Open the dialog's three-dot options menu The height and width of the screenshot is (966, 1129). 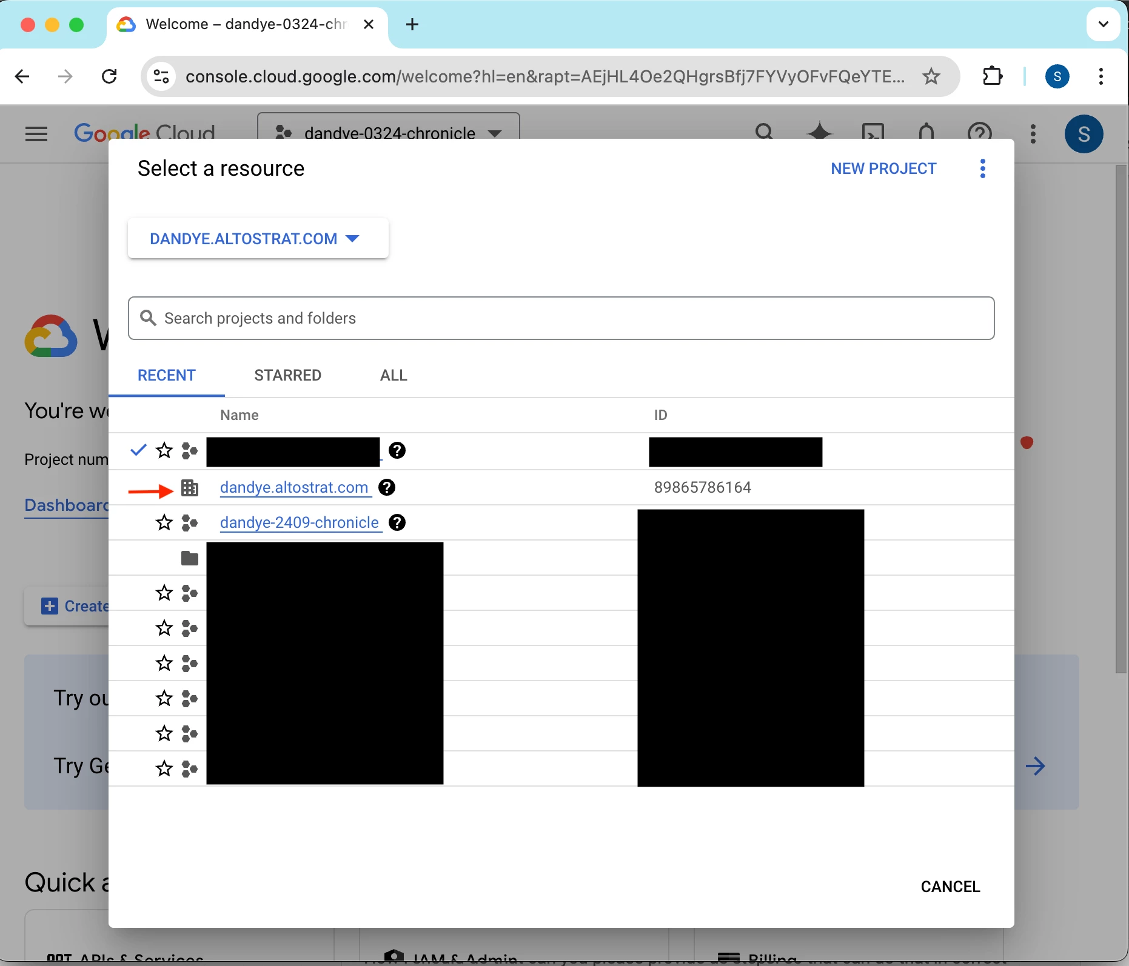983,168
